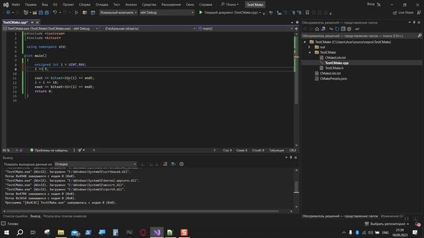The image size is (424, 238).
Task: Click the Live Share feedback icon at far right
Action: 419,13
